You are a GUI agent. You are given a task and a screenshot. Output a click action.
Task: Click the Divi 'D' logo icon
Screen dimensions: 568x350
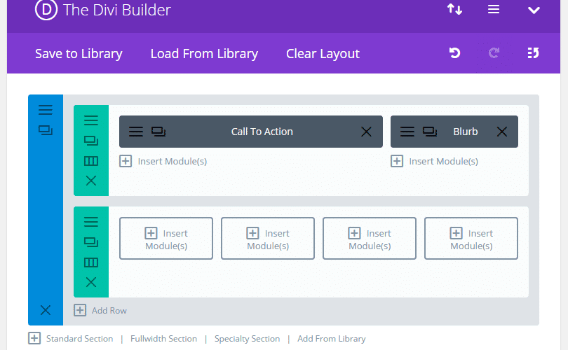(46, 9)
